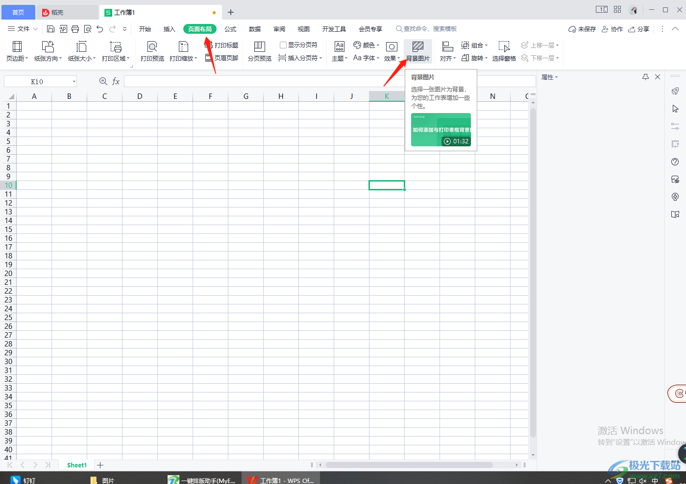
Task: Open the File (文件) menu
Action: (23, 29)
